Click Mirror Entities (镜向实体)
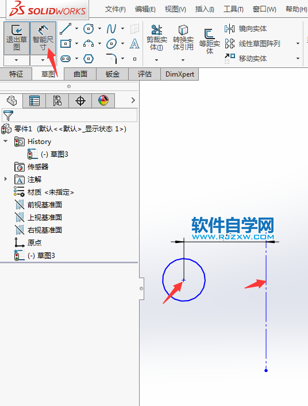Screen dimensions: 308x406 tap(246, 29)
